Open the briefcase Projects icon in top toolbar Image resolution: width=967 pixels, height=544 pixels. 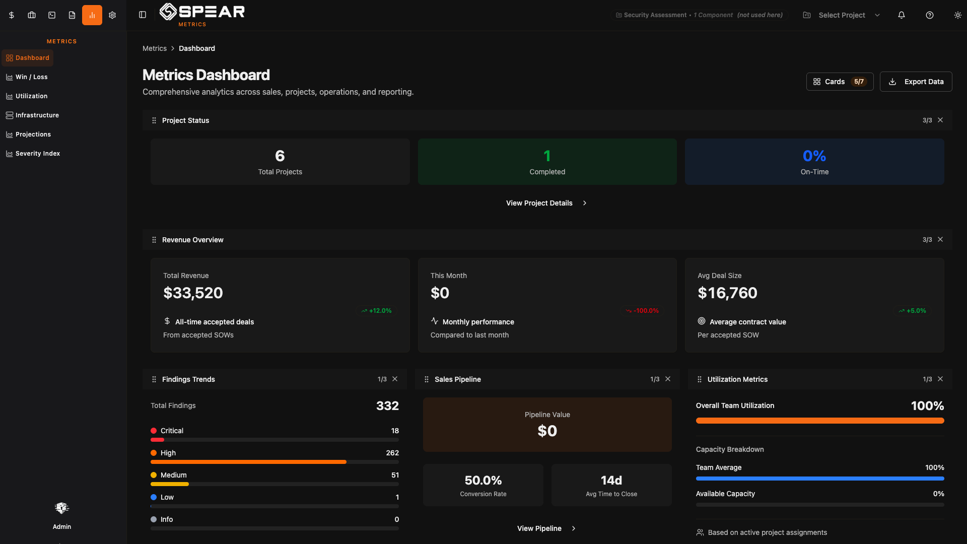pos(31,15)
